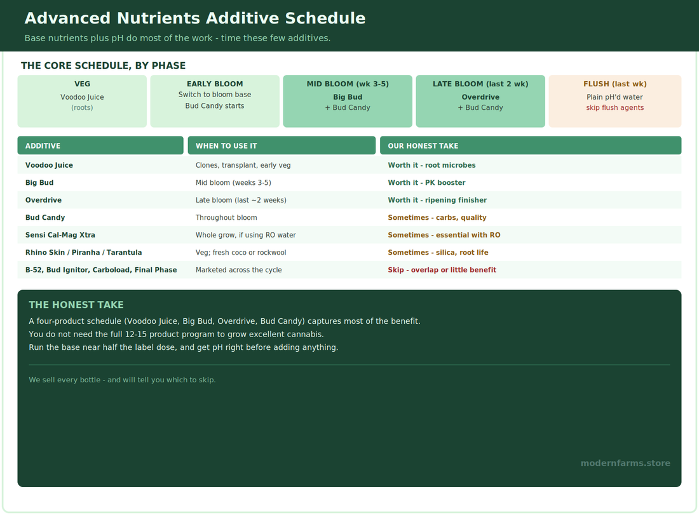Viewport: 699px width, 515px height.
Task: Click 'Skip - overlap or little benefit' verdict
Action: pyautogui.click(x=442, y=270)
